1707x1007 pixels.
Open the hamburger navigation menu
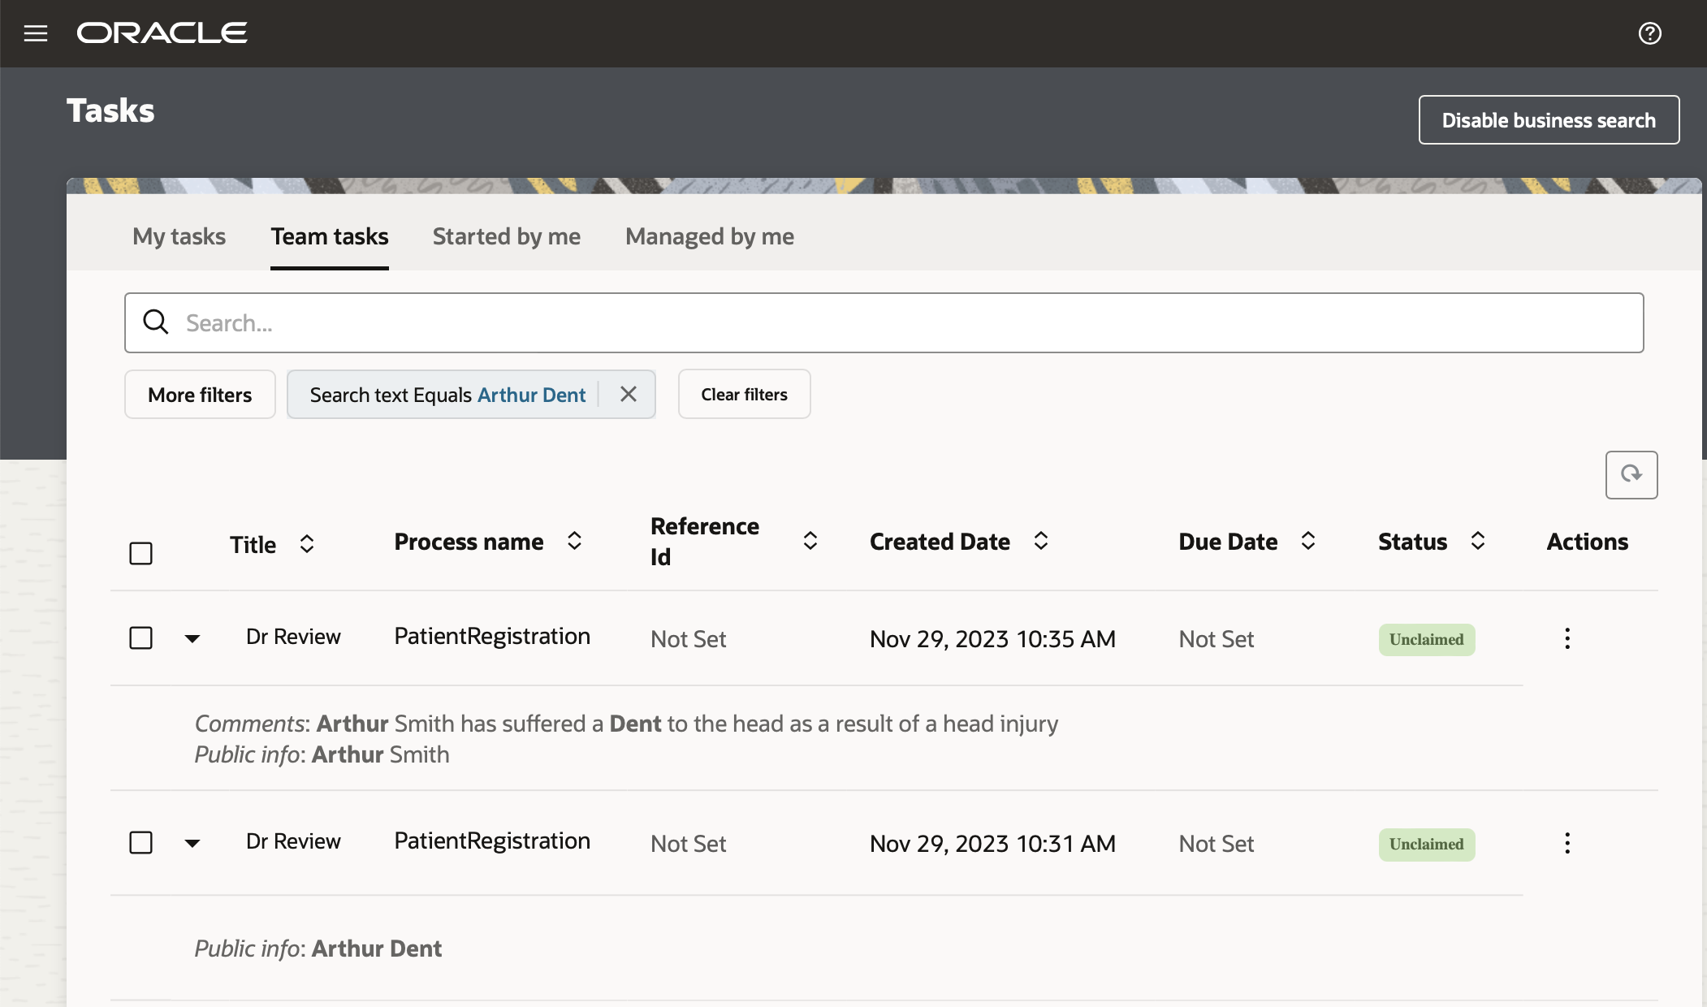click(36, 33)
